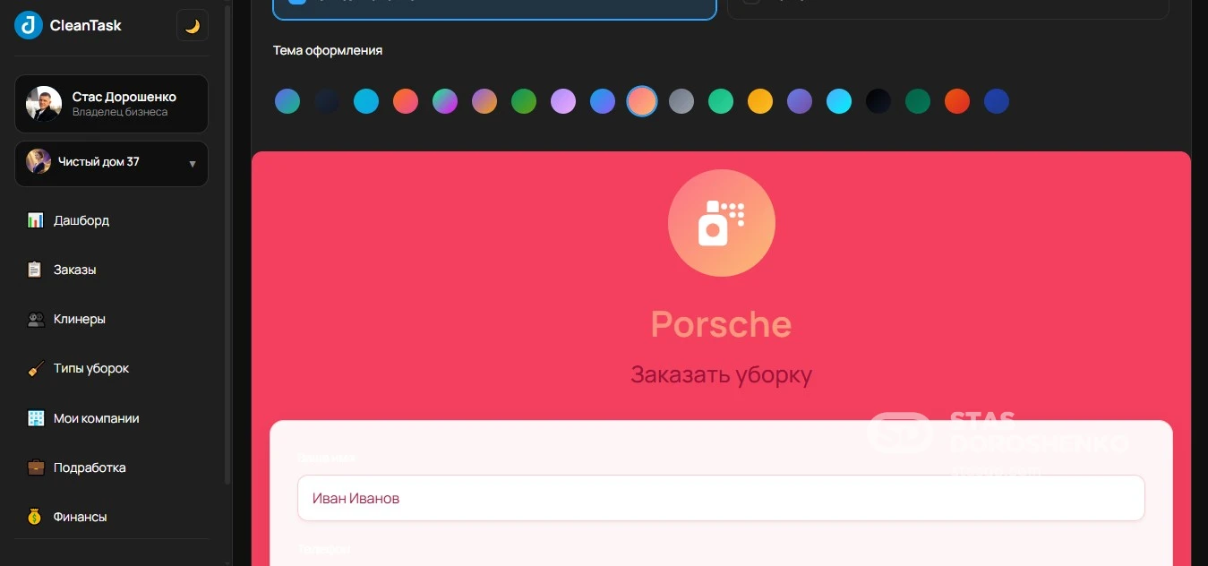Enable the checkbox in the top-right card
The image size is (1208, 566).
pyautogui.click(x=749, y=2)
